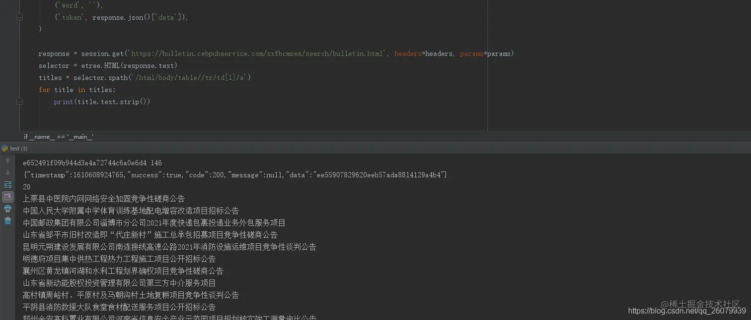Toggle Scroll to End in console

pos(7,197)
